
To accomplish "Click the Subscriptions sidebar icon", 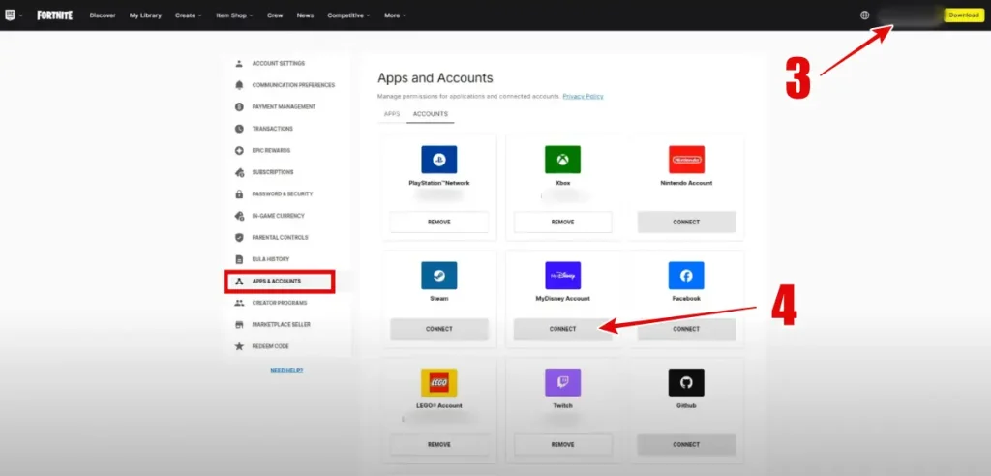I will point(239,172).
